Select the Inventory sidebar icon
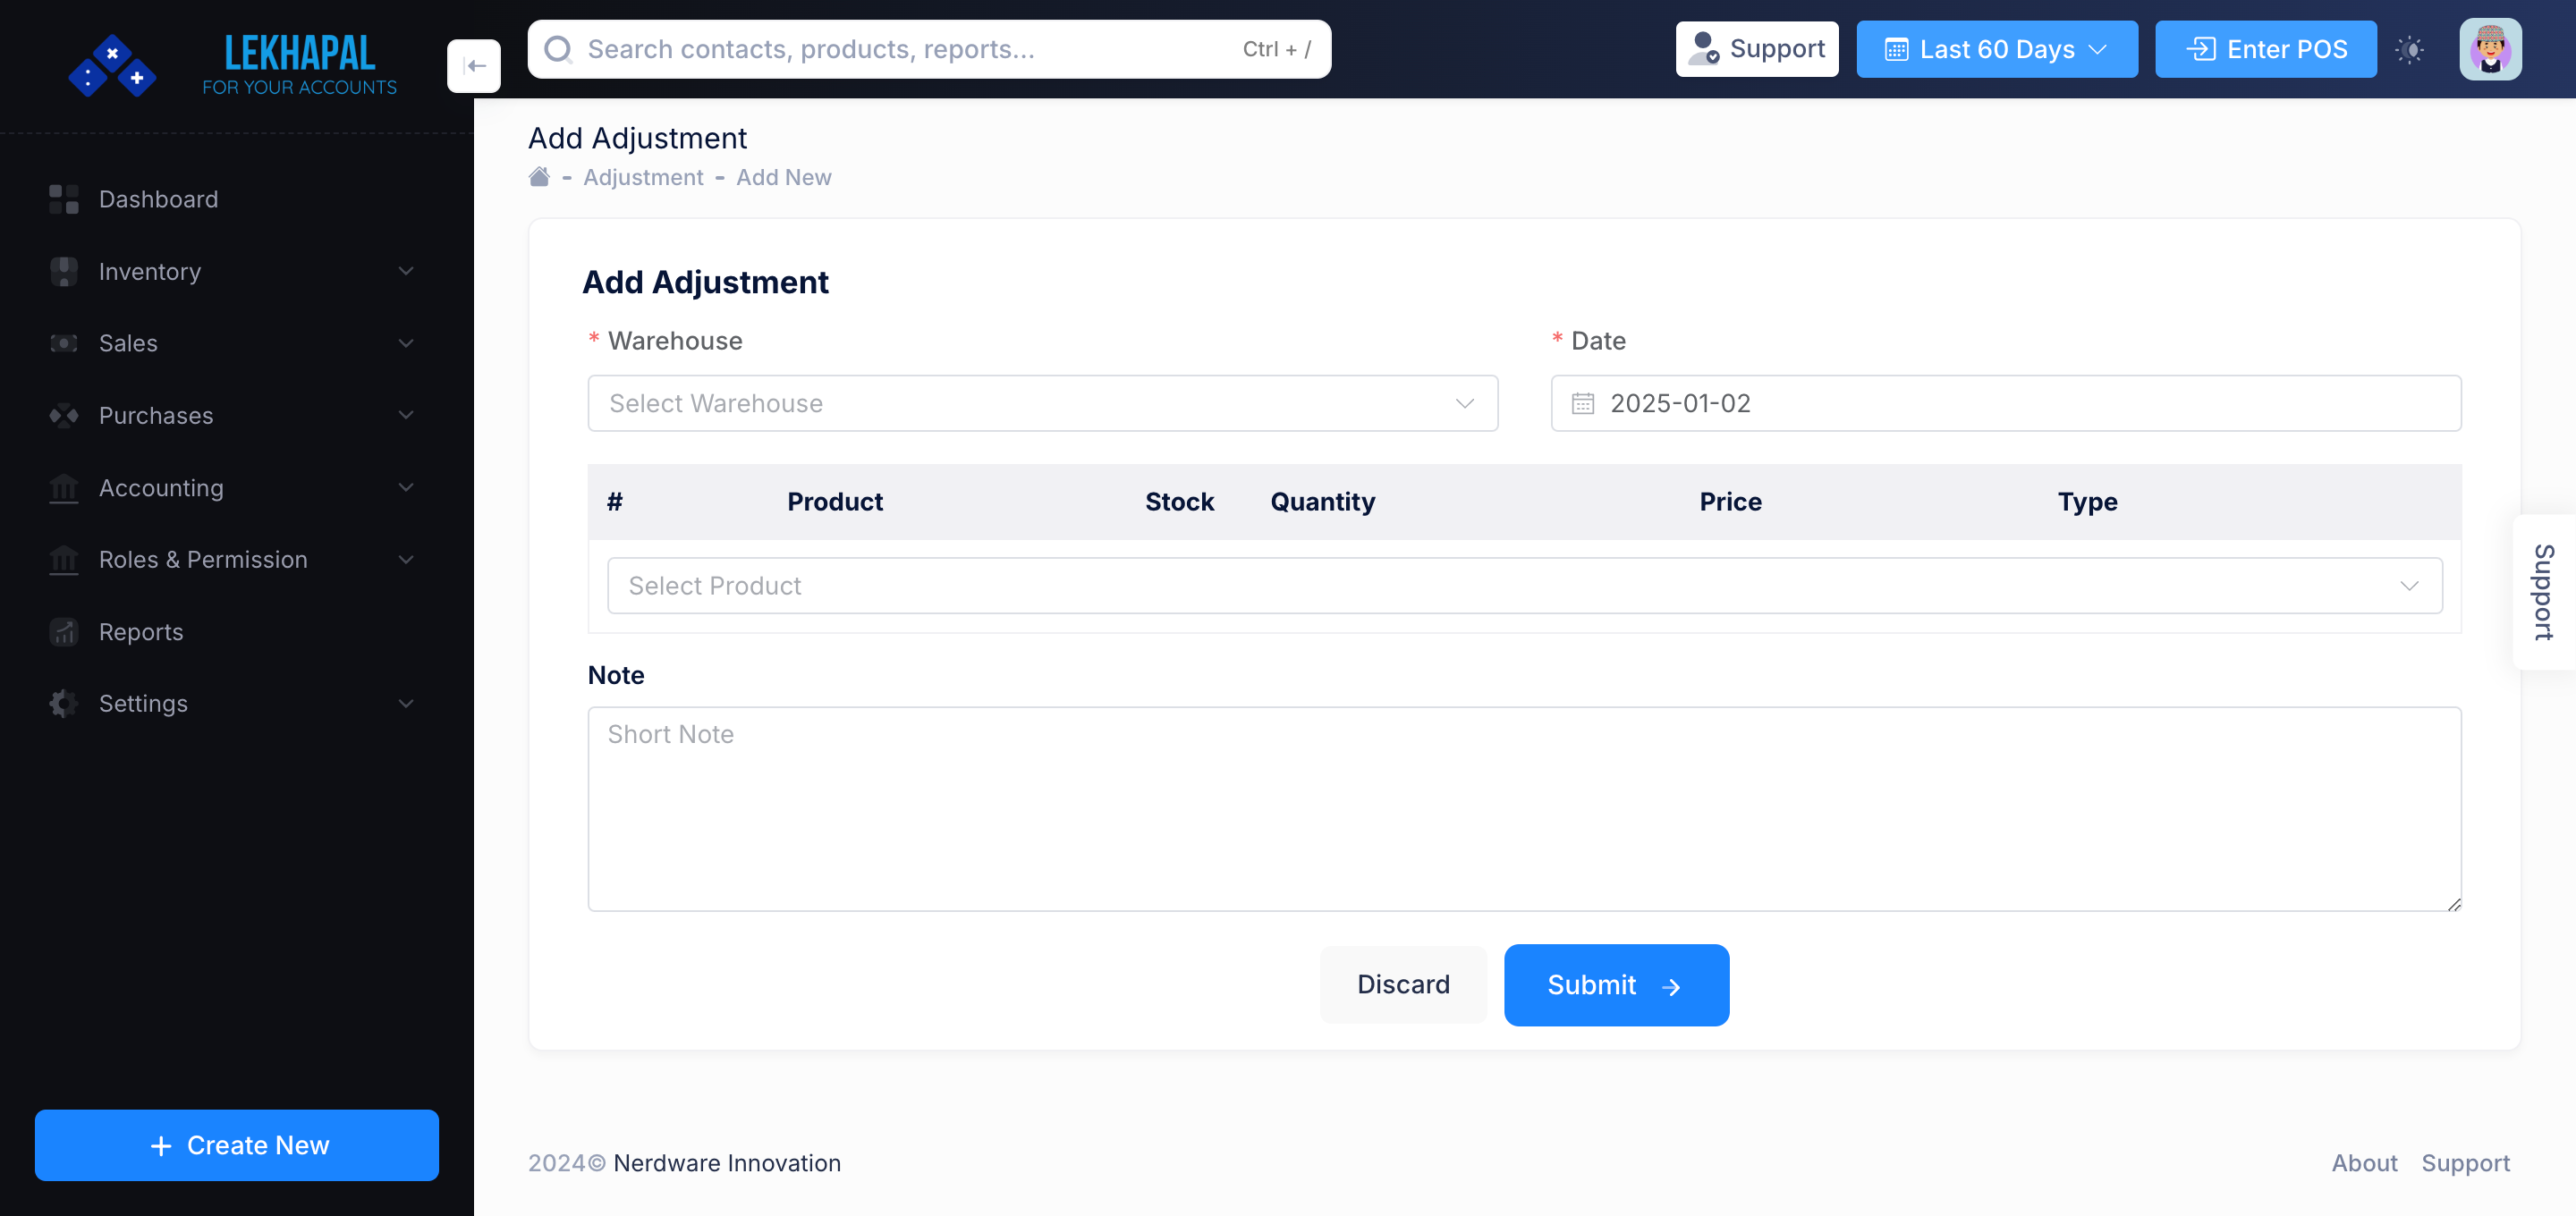Image resolution: width=2576 pixels, height=1216 pixels. tap(63, 271)
